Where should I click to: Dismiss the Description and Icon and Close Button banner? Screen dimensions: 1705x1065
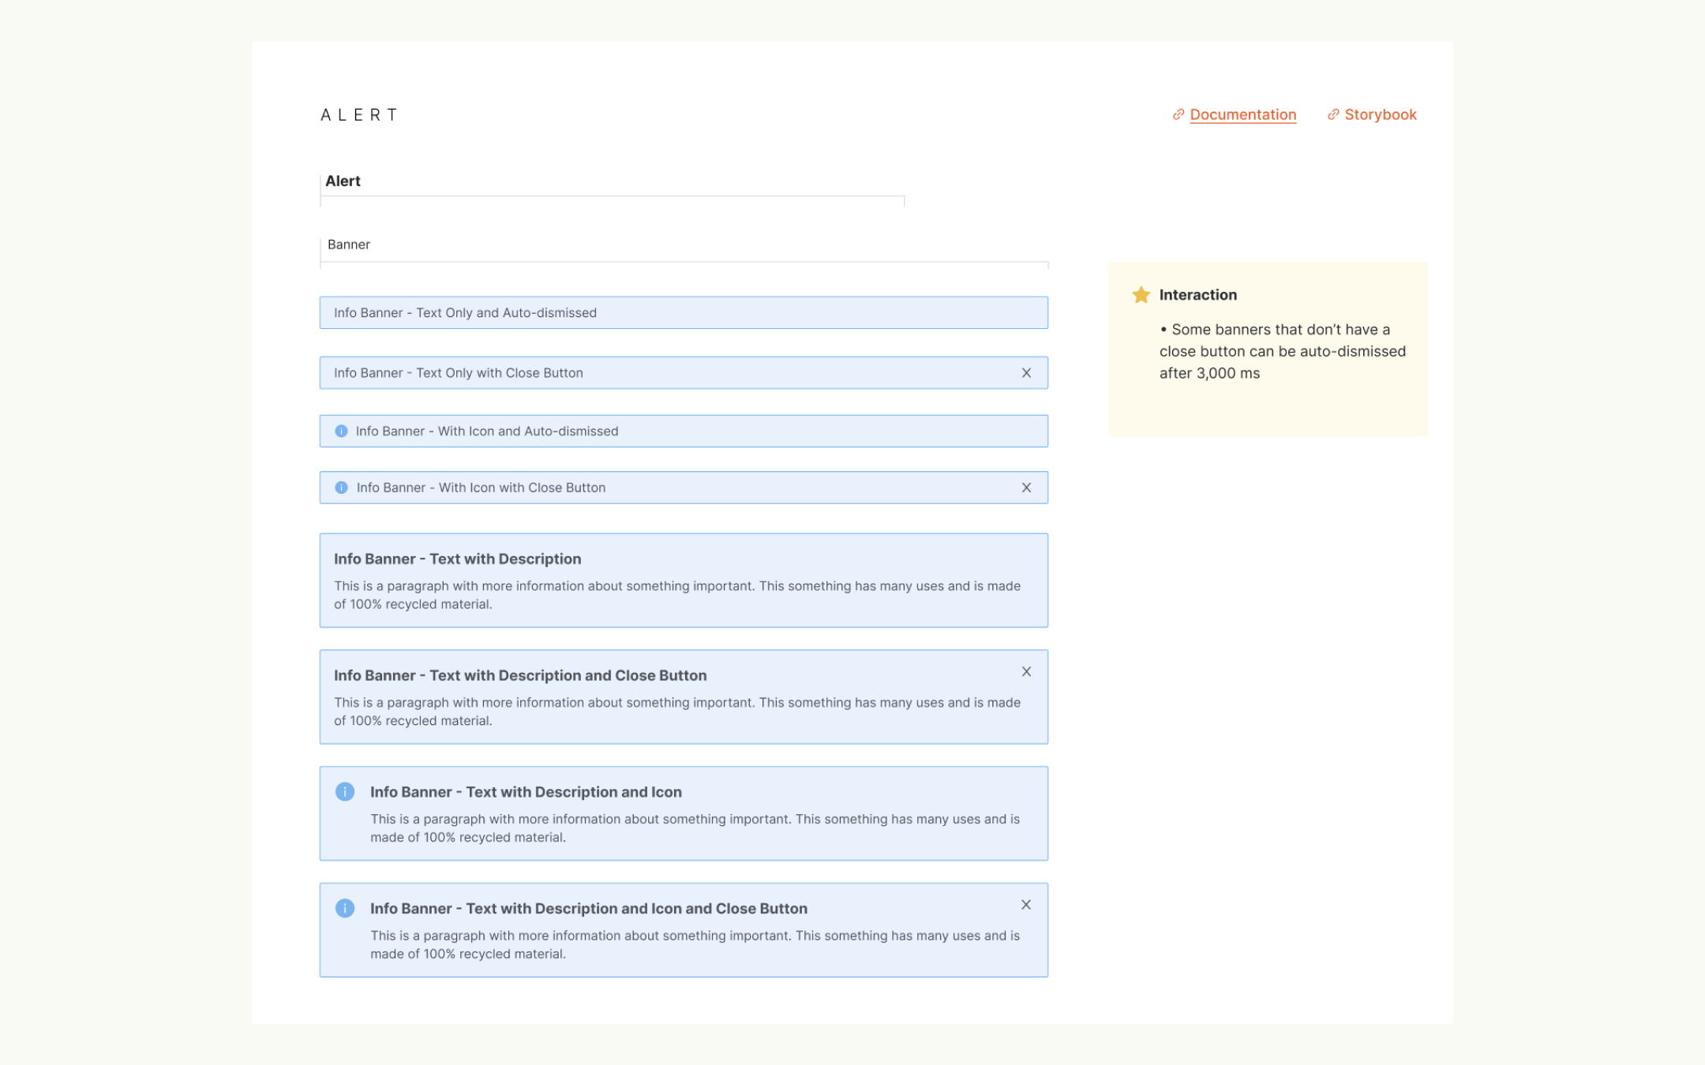[1026, 906]
